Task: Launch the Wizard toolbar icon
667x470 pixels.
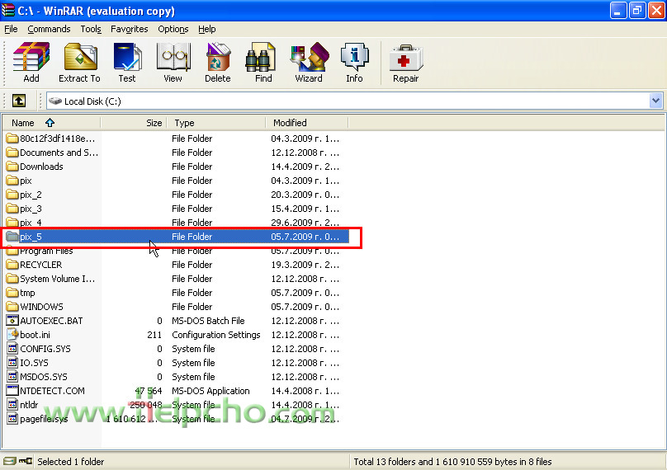Action: click(x=310, y=57)
